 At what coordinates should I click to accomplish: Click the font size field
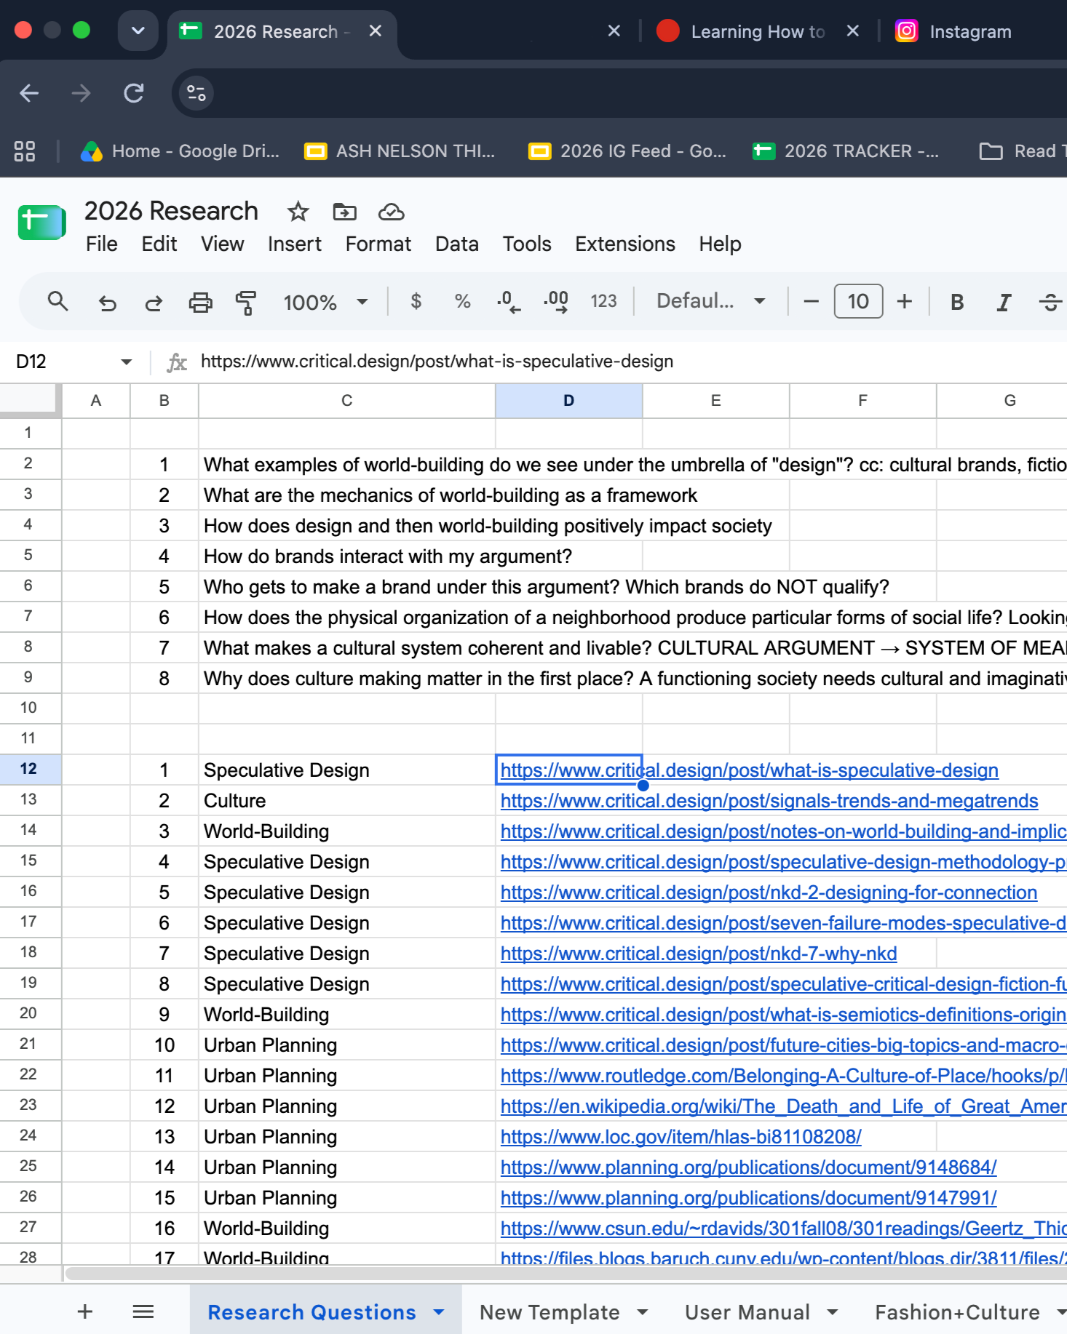858,301
